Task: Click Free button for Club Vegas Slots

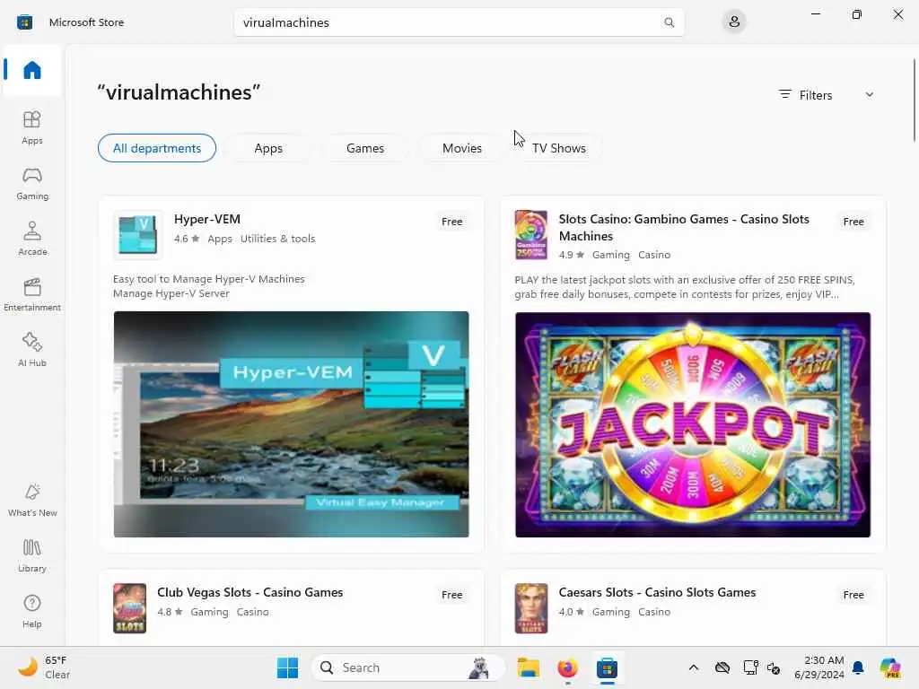Action: click(x=452, y=595)
